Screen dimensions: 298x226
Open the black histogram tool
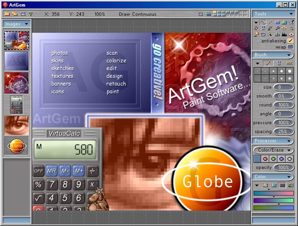click(284, 34)
